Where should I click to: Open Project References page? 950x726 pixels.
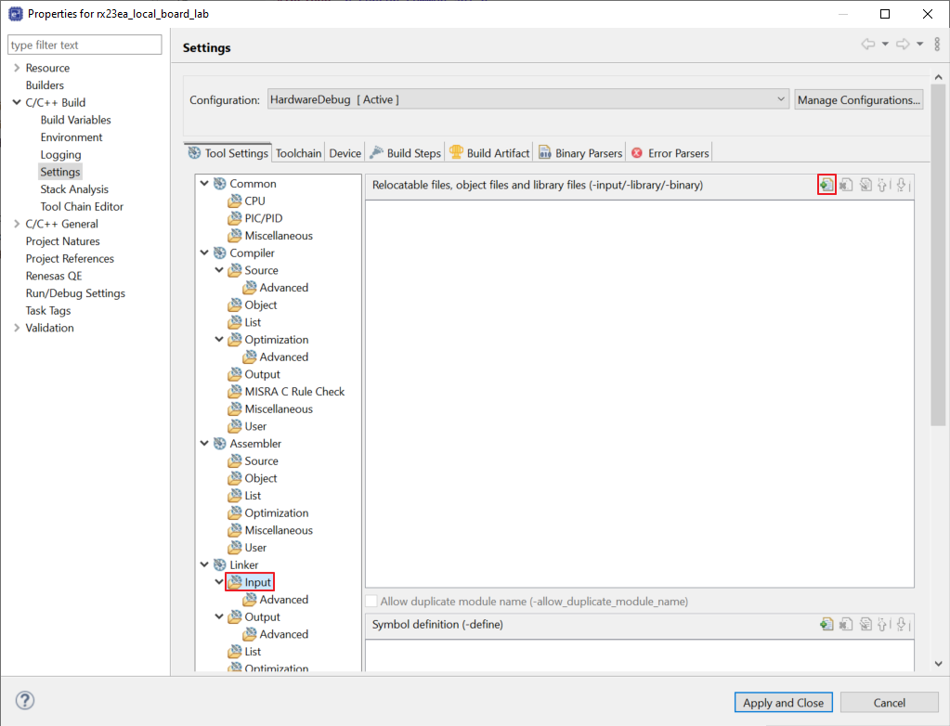pos(70,258)
